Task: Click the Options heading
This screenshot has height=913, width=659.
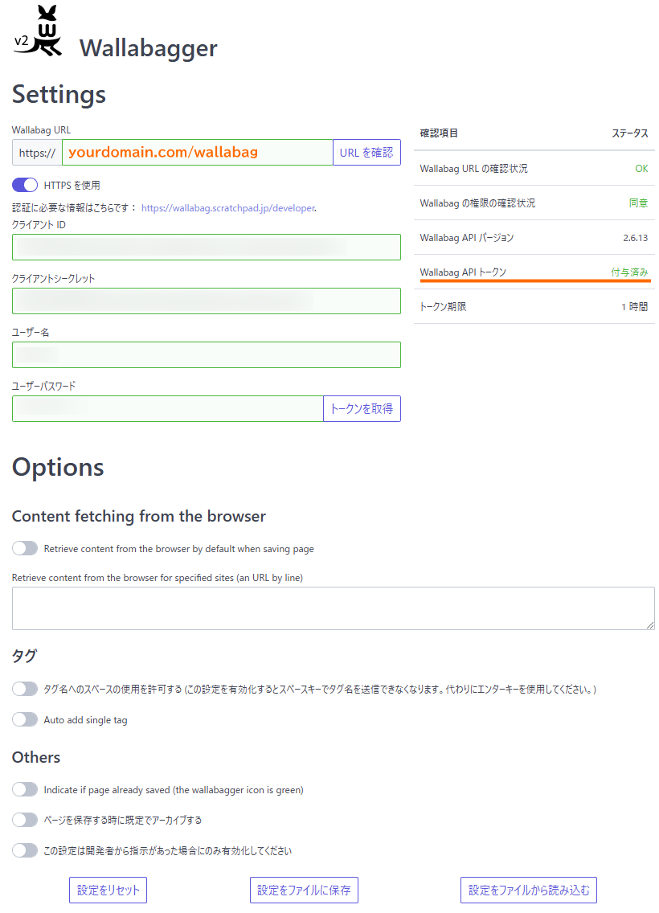Action: 58,467
